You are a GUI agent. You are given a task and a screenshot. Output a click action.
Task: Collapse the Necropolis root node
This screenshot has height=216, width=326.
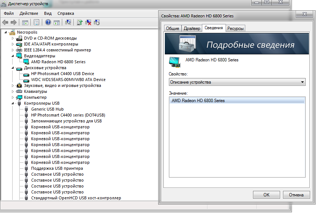pyautogui.click(x=6, y=33)
